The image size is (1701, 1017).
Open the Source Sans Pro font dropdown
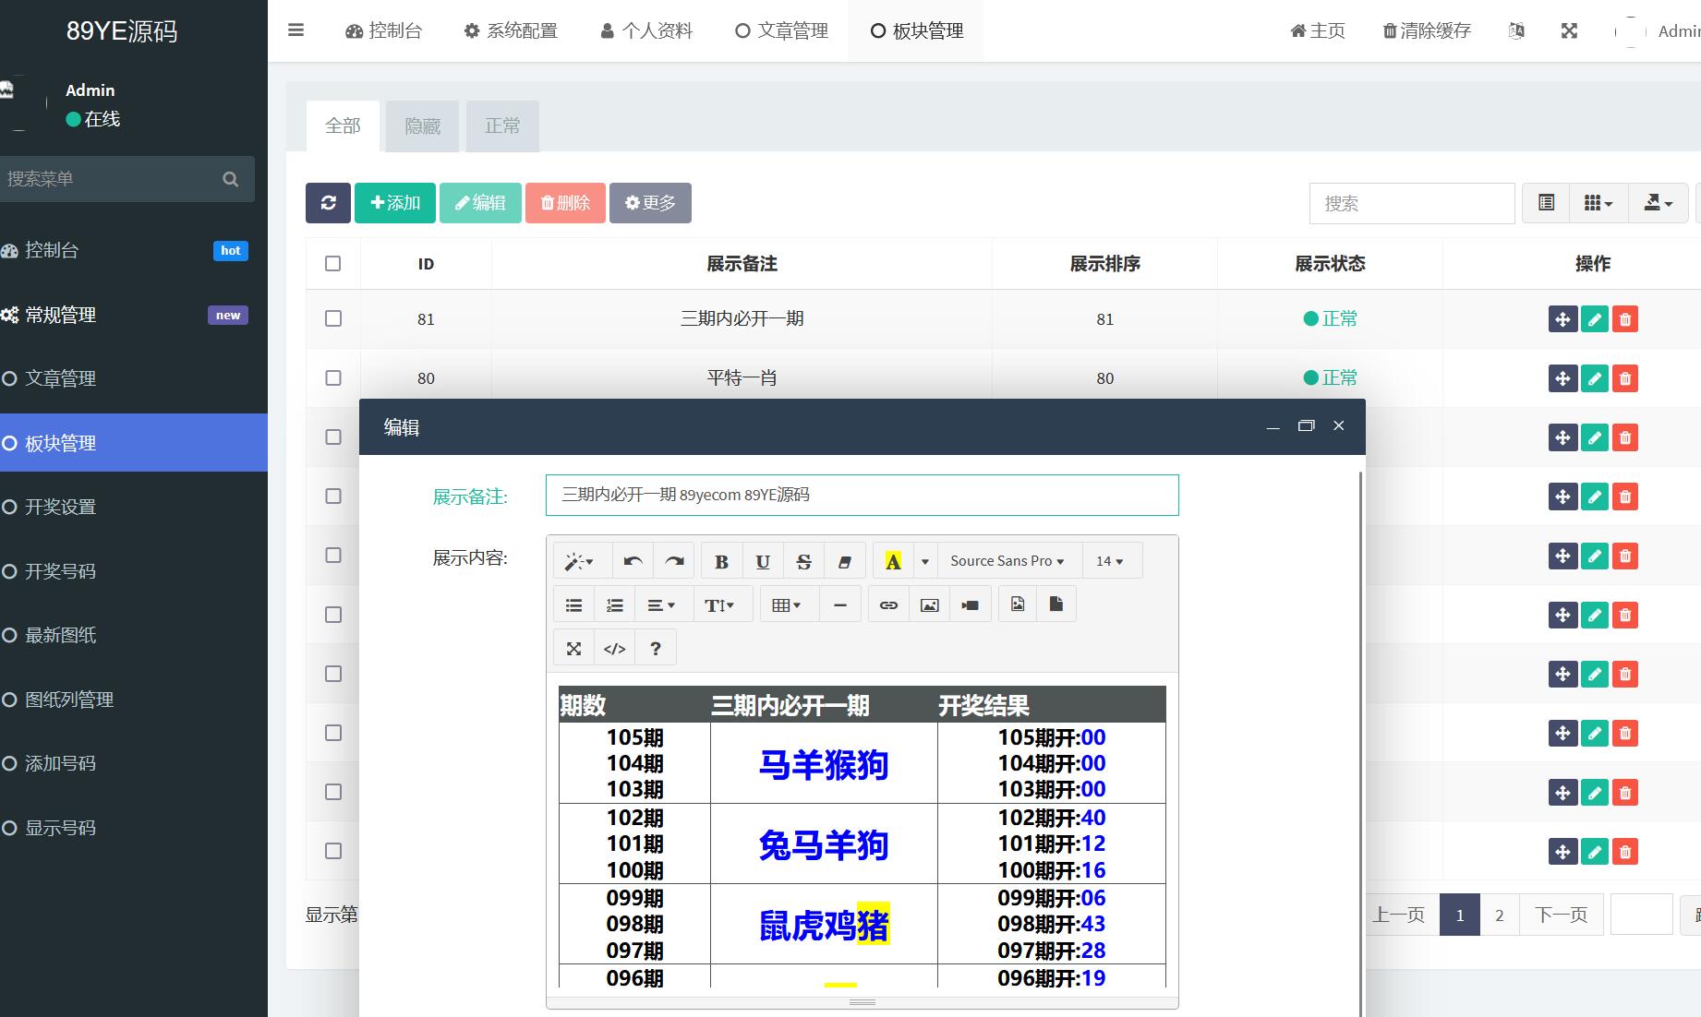click(1007, 561)
